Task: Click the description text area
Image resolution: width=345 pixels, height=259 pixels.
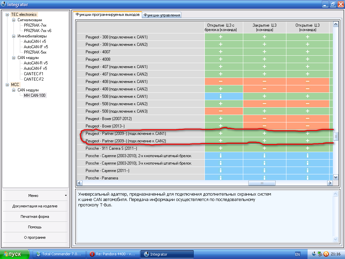Action: coord(205,217)
